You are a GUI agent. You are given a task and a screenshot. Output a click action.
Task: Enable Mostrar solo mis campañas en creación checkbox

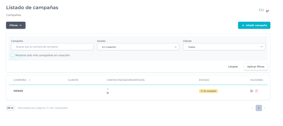coord(13,55)
